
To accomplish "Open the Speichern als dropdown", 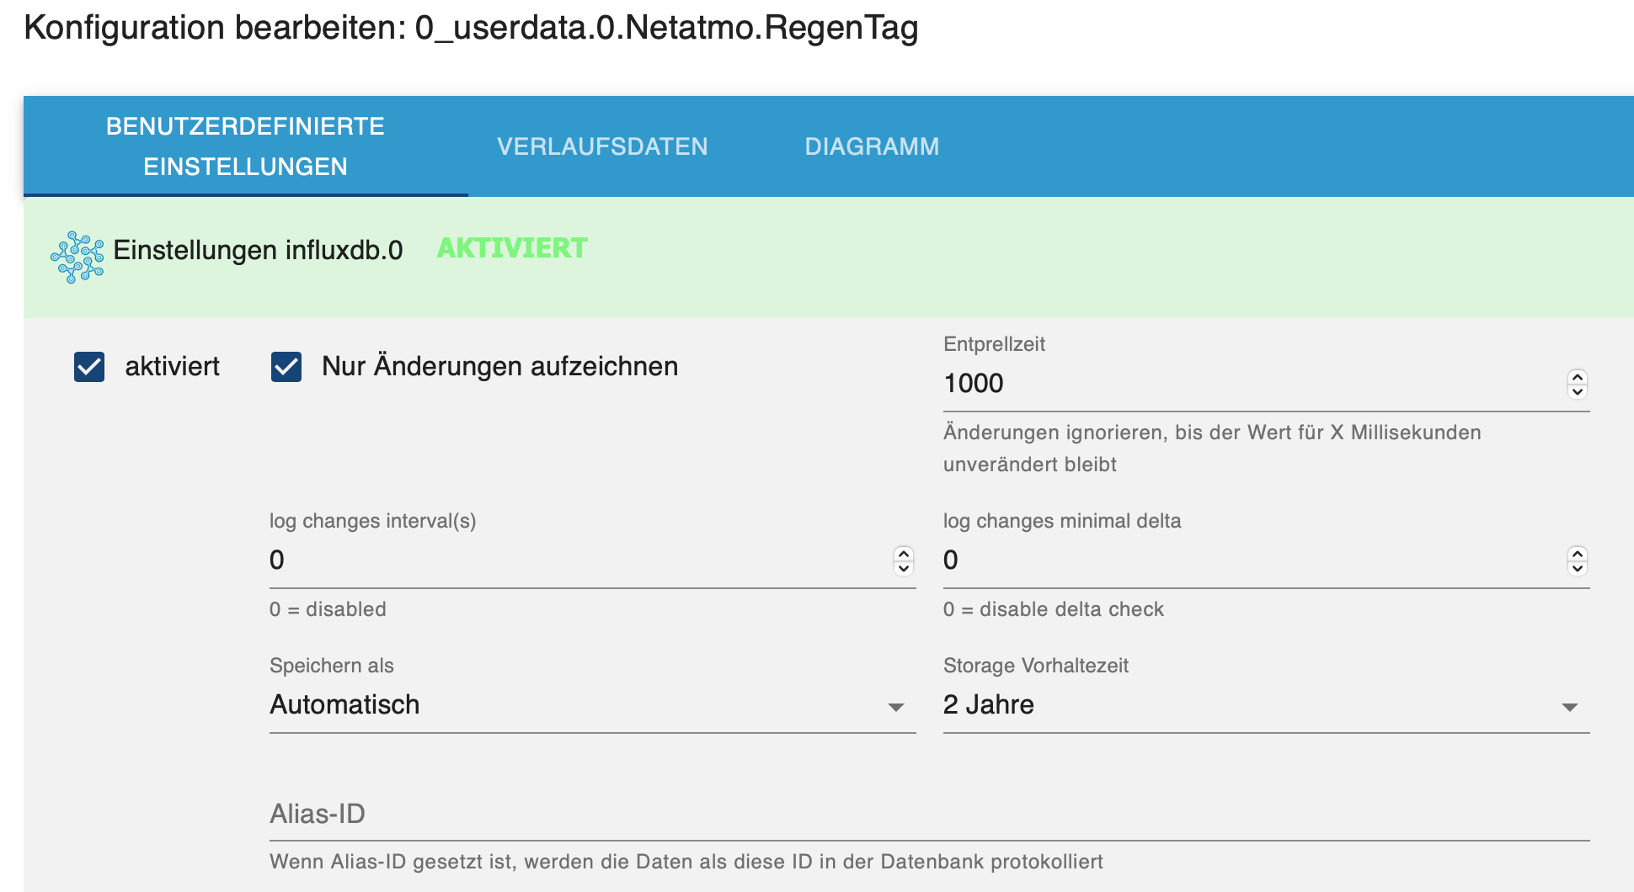I will click(591, 705).
